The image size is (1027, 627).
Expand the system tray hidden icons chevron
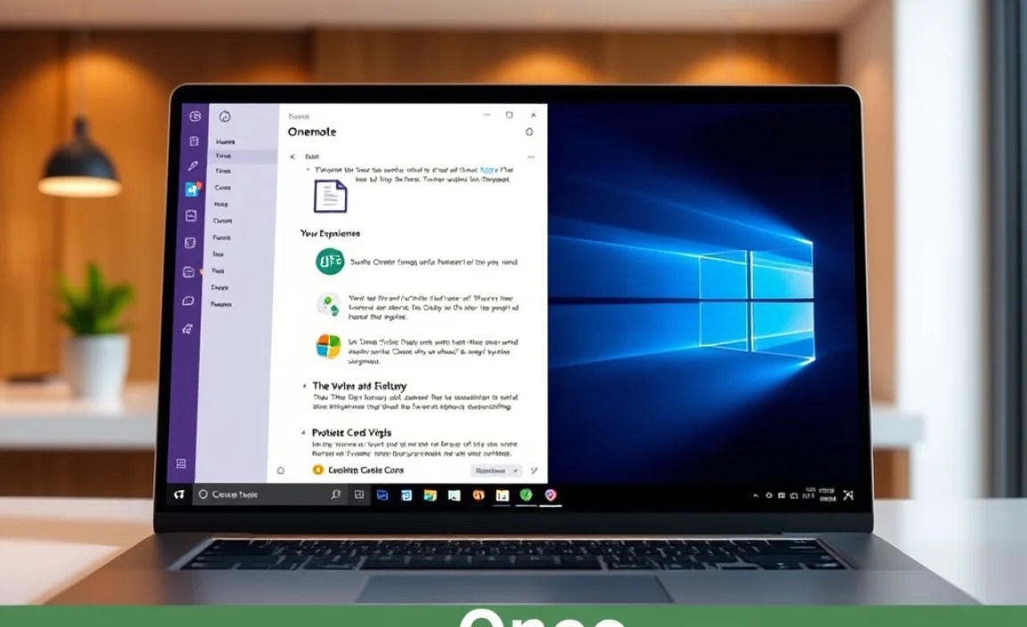point(756,496)
